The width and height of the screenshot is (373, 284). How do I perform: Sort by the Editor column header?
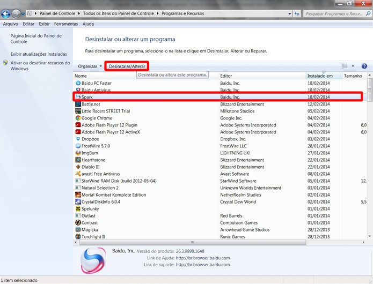click(262, 76)
